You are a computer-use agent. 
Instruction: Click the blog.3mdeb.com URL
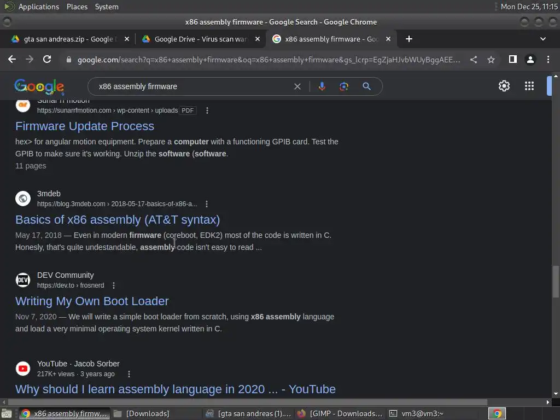(117, 204)
